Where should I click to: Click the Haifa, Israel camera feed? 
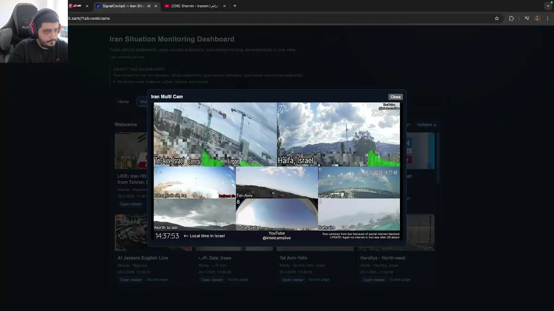[x=338, y=134]
